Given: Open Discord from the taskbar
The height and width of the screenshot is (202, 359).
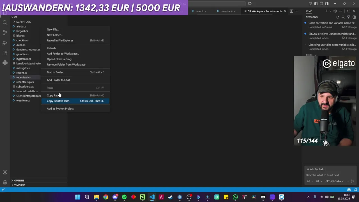Looking at the screenshot, I should point(115,197).
